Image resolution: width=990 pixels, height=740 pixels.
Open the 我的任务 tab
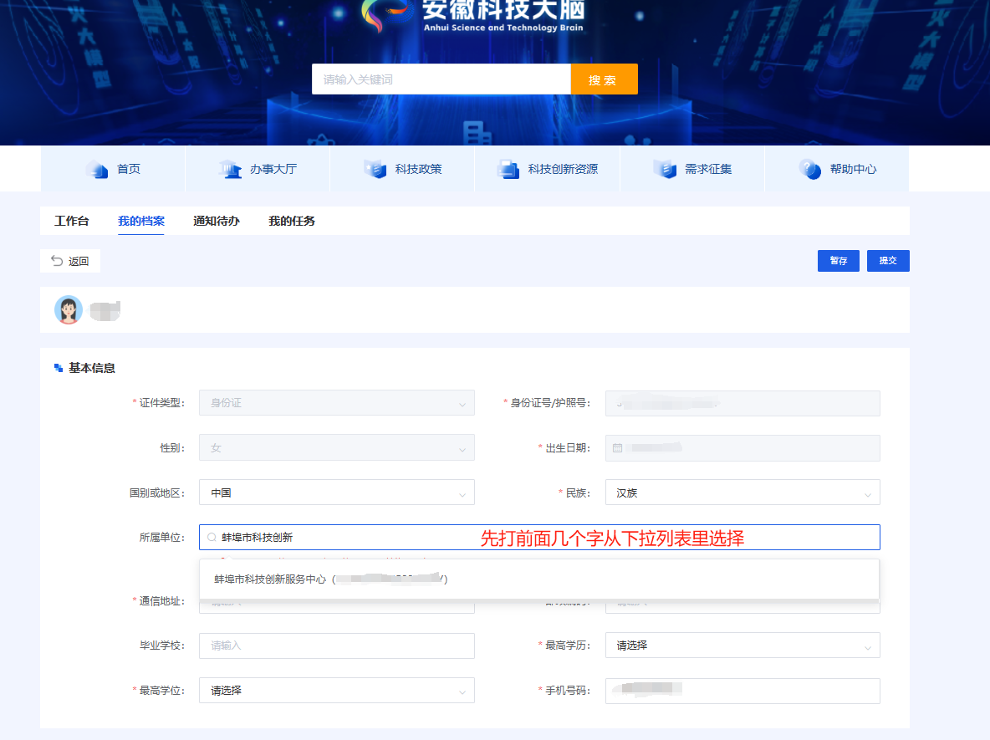coord(292,221)
